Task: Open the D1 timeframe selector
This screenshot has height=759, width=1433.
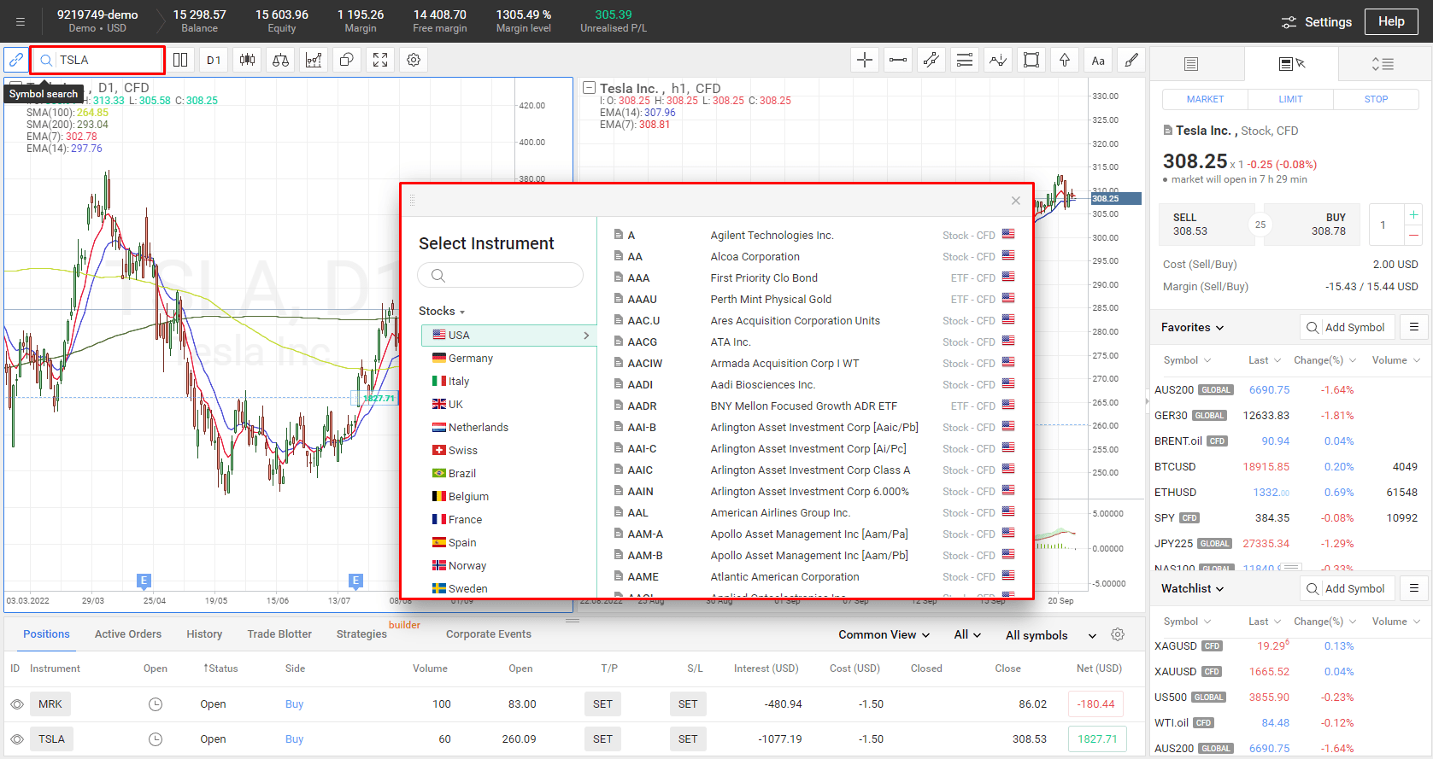Action: click(214, 60)
